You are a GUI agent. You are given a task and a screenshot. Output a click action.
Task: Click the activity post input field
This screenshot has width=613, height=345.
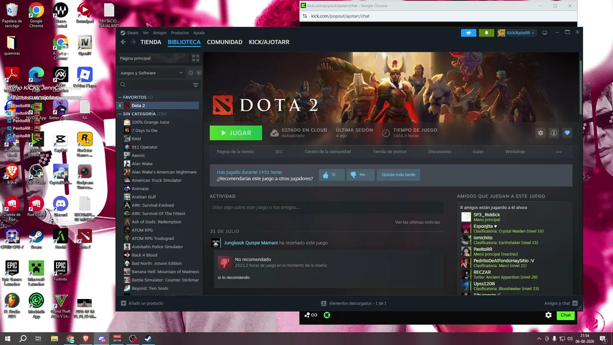pyautogui.click(x=327, y=207)
